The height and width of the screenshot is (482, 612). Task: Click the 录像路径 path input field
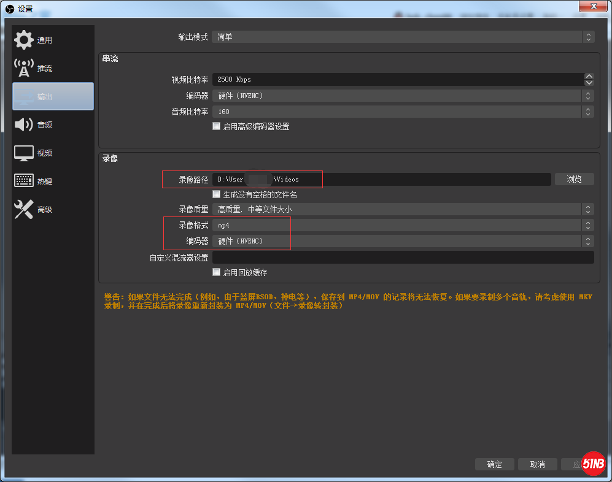click(381, 179)
